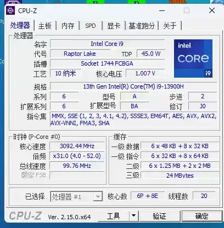Open the 主板 tab

[45, 26]
